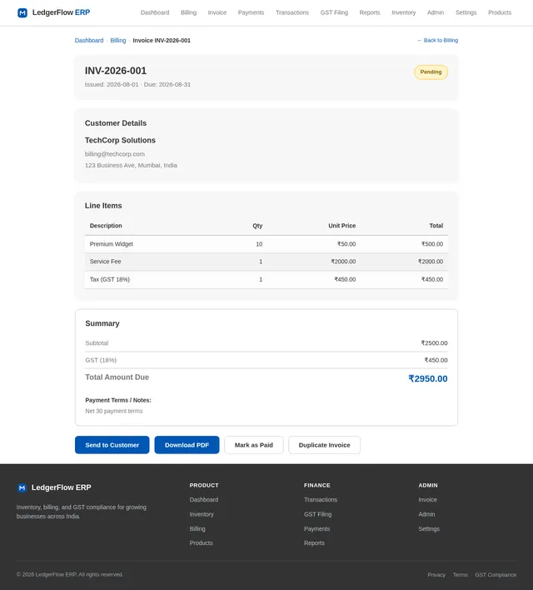Open the footer Admin link
The image size is (533, 590).
pyautogui.click(x=426, y=514)
